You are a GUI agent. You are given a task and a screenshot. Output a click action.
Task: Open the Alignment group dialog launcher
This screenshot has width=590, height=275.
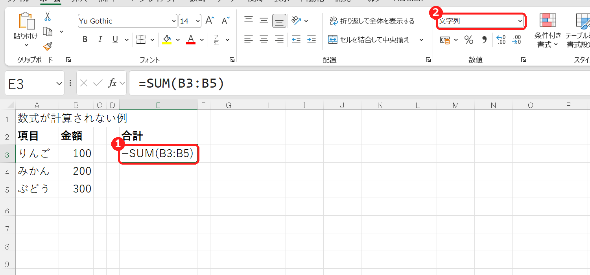(x=428, y=60)
